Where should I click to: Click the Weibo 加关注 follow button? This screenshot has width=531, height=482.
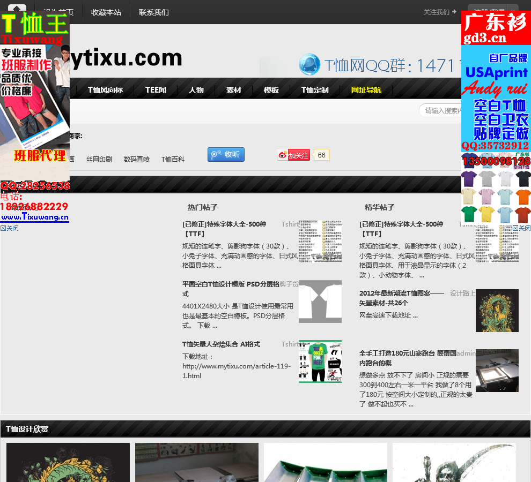(293, 155)
